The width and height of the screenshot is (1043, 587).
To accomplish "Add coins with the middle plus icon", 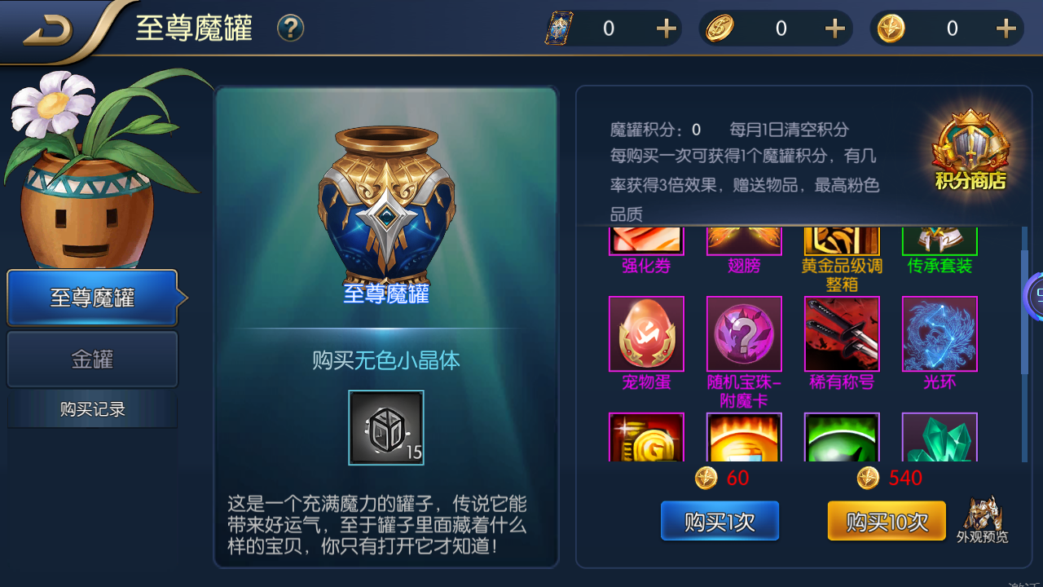I will [834, 29].
